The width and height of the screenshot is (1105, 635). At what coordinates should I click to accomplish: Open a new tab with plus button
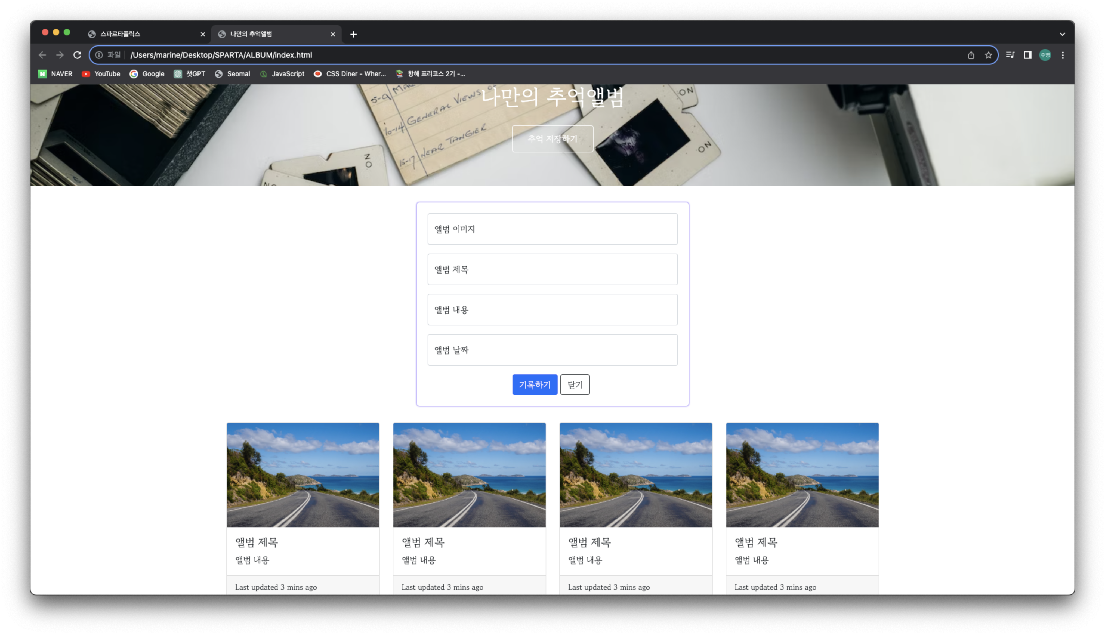(354, 34)
